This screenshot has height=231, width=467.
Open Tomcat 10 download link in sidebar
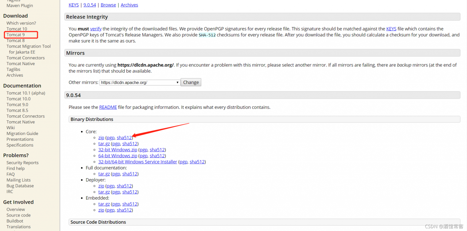click(17, 29)
